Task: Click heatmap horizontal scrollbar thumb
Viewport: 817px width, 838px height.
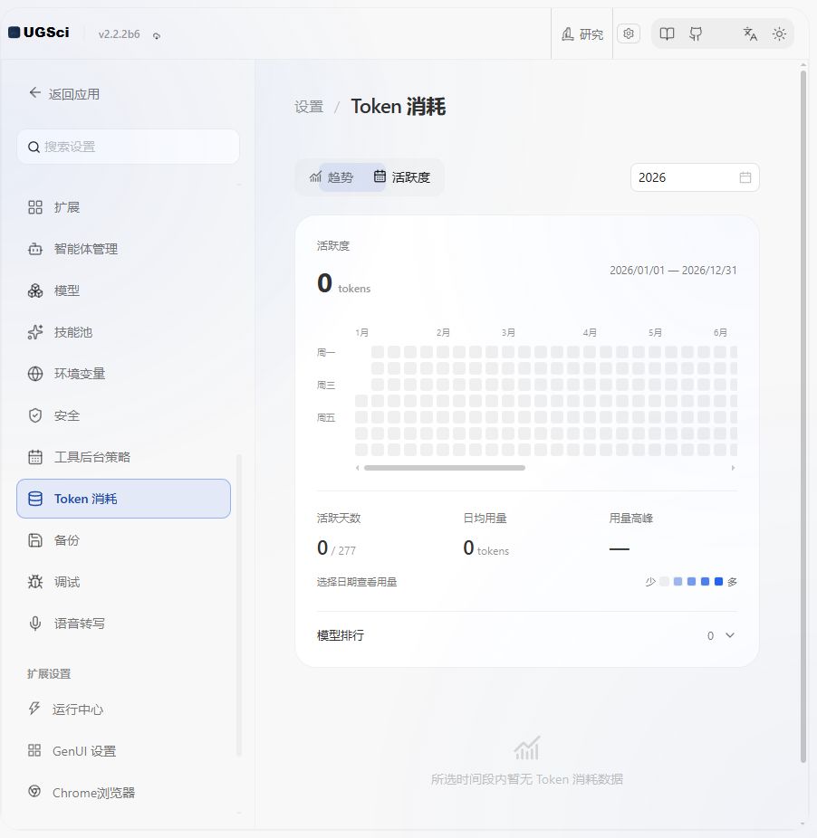Action: click(x=445, y=468)
